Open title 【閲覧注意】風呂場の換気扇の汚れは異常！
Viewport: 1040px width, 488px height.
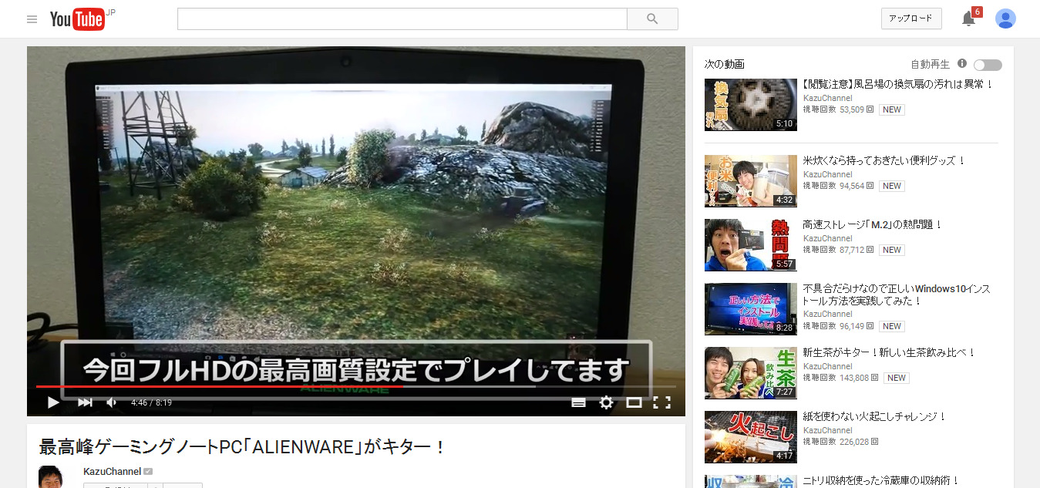898,84
